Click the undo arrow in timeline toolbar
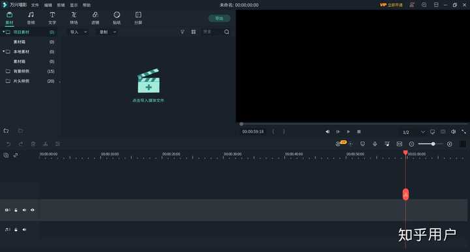470x252 pixels. [x=8, y=144]
